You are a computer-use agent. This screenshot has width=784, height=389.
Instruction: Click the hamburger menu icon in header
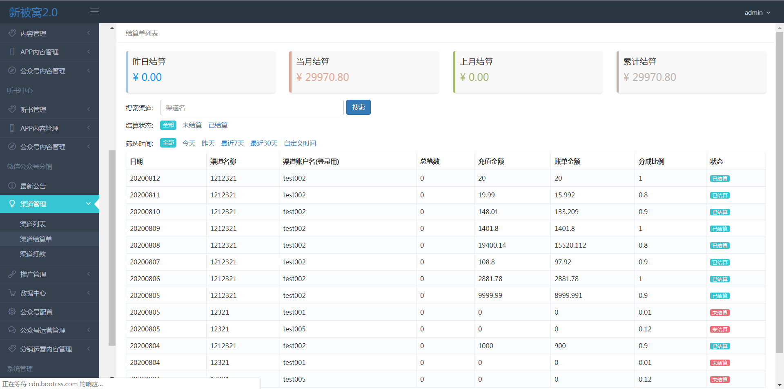coord(94,12)
